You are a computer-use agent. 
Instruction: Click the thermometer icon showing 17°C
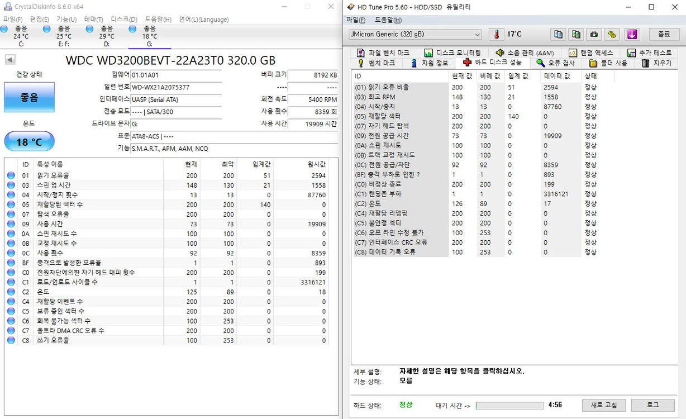click(x=496, y=34)
